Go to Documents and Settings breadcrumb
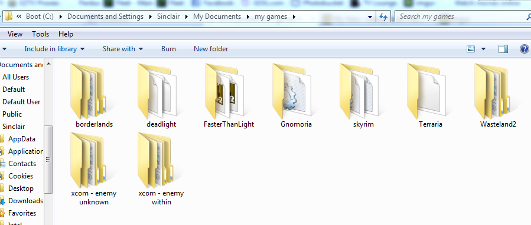This screenshot has width=531, height=225. click(105, 16)
